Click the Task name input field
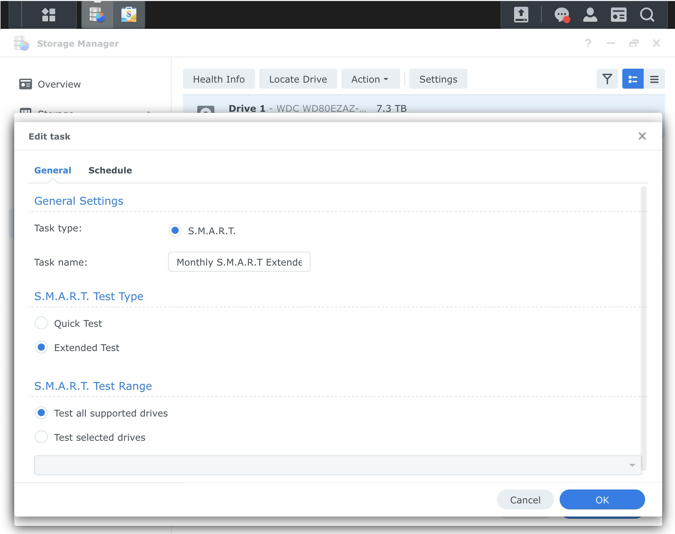Screen dimensions: 675x534 [239, 262]
